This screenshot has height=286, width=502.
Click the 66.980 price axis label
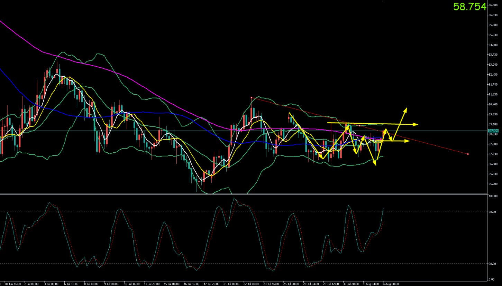(x=493, y=5)
